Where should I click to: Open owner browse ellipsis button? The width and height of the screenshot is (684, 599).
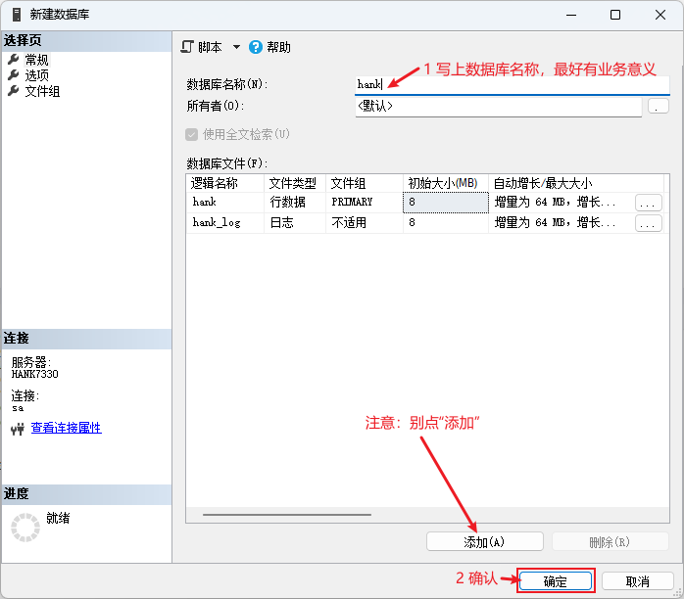pos(658,106)
